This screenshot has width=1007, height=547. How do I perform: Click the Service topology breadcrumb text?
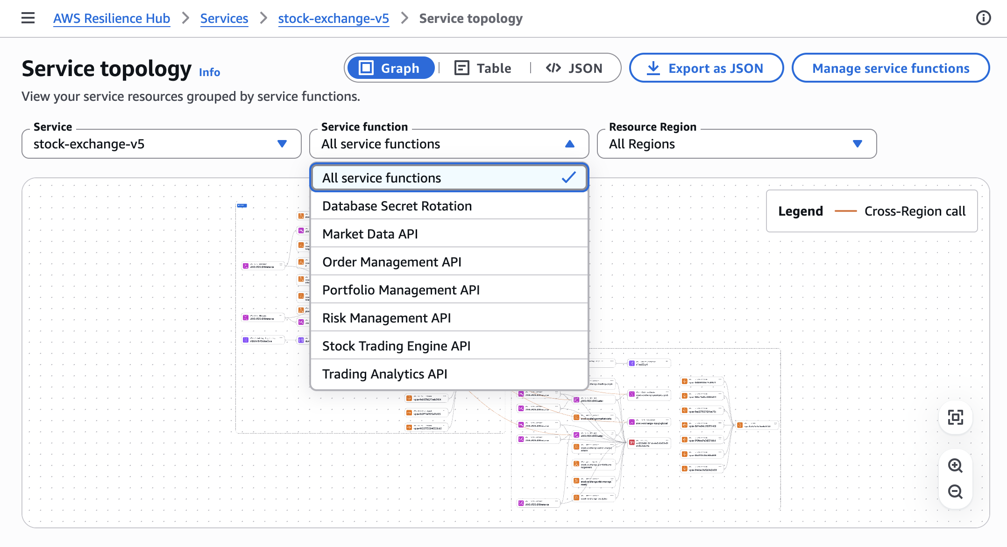point(471,18)
